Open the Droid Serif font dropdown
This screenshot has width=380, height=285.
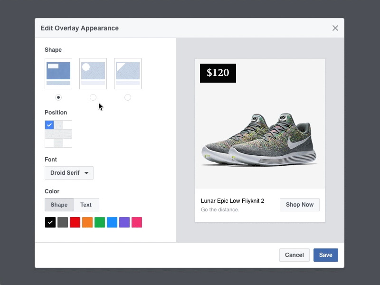[69, 173]
